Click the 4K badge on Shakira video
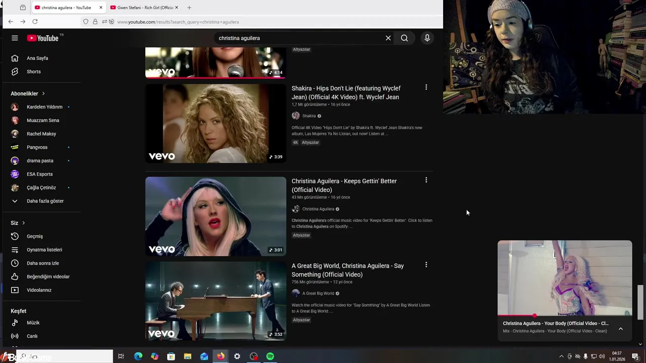Screen dimensions: 646x363 (296, 143)
